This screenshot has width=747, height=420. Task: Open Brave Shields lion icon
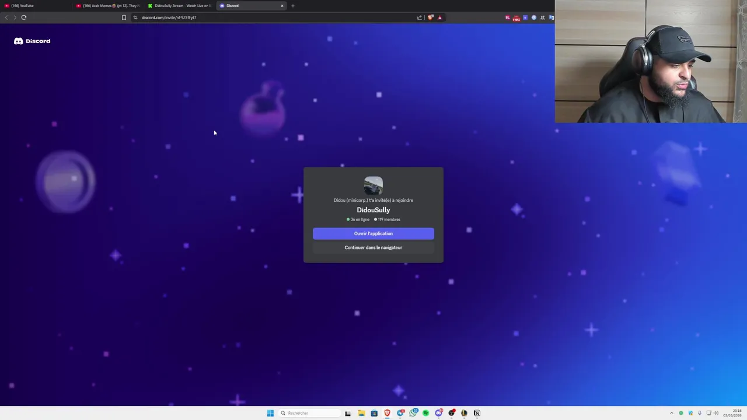(431, 17)
